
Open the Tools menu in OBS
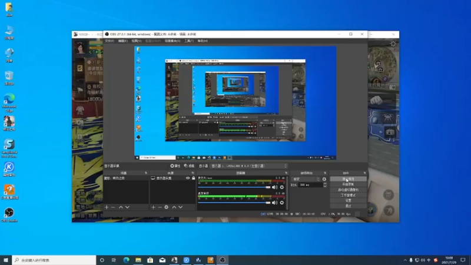click(189, 41)
